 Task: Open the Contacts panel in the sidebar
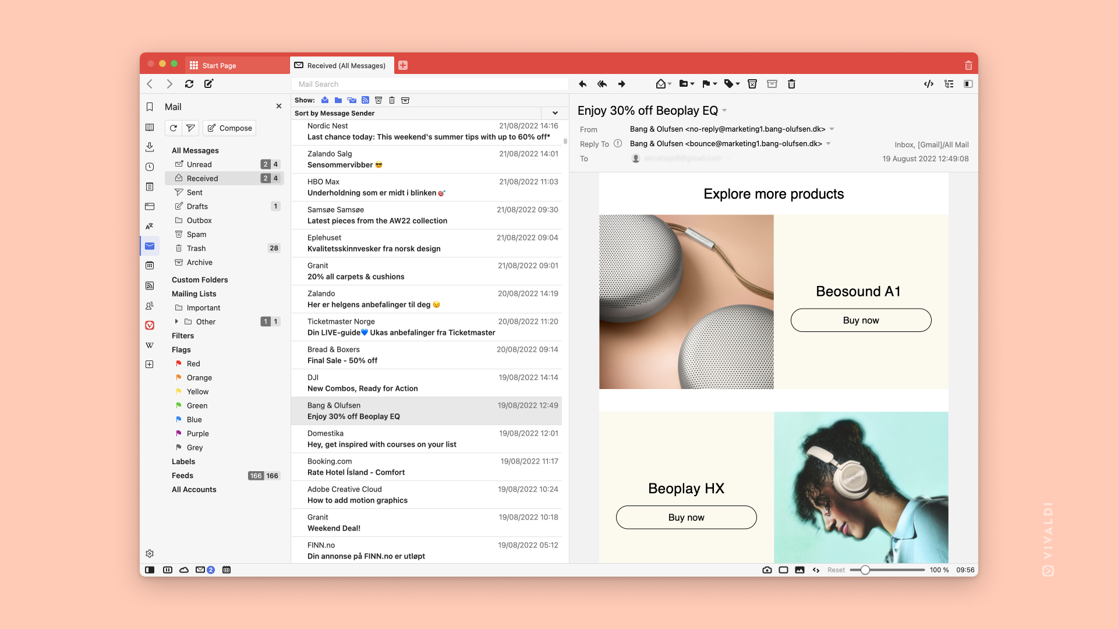coord(150,305)
